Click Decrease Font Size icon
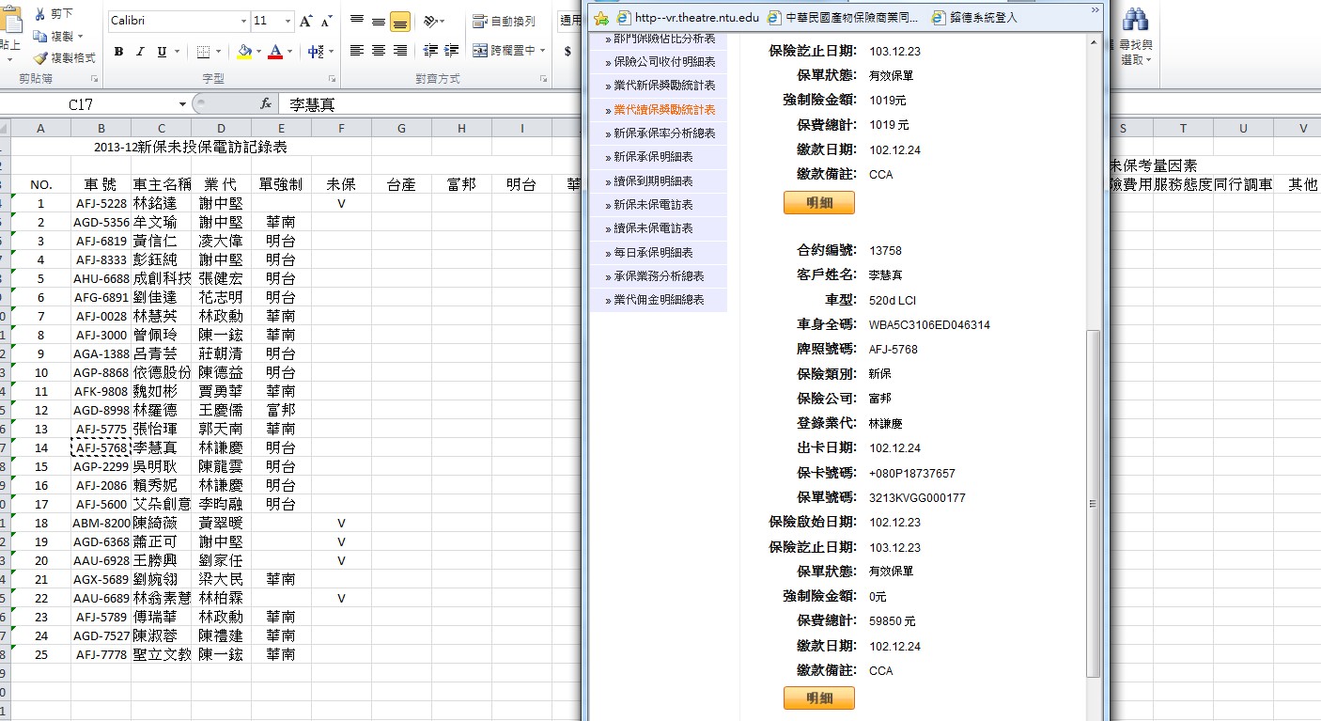 pyautogui.click(x=326, y=21)
